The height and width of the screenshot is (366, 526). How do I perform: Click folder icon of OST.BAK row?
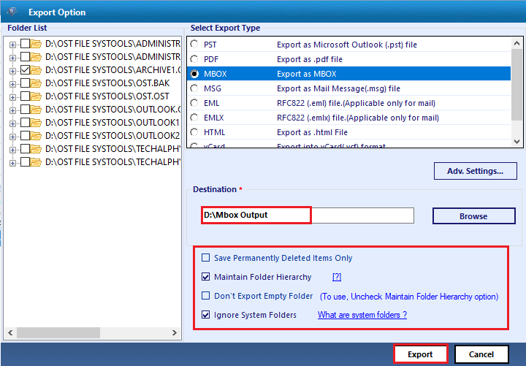pyautogui.click(x=36, y=83)
